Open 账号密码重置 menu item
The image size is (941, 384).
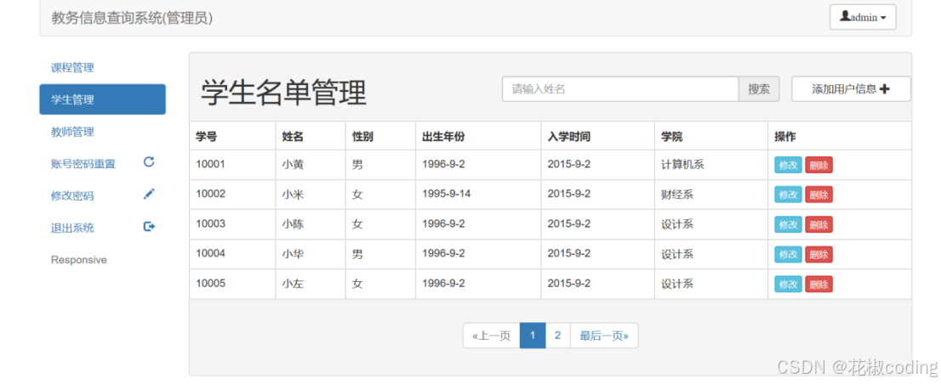(x=83, y=164)
